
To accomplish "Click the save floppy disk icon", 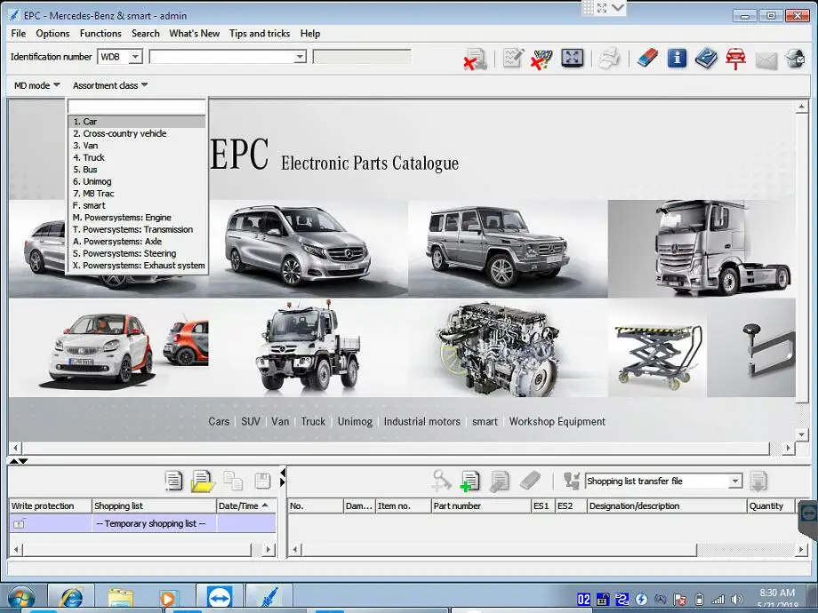I will [262, 481].
